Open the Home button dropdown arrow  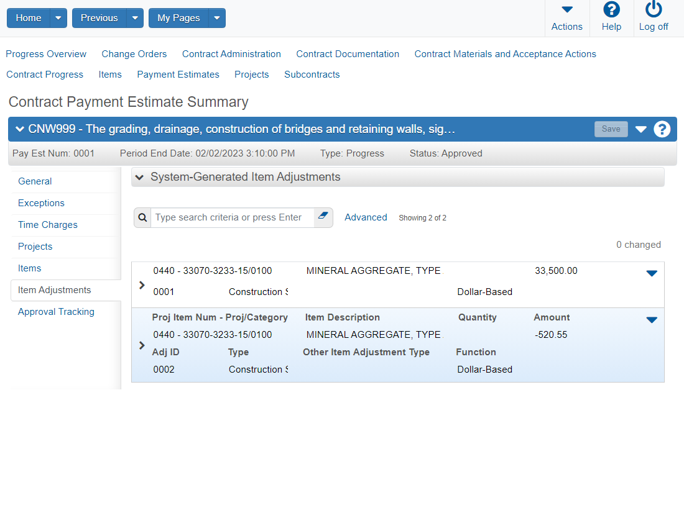coord(58,18)
